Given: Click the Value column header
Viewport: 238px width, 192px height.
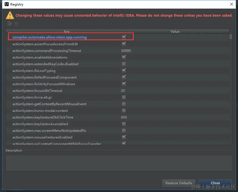Looking at the screenshot, I should pyautogui.click(x=175, y=31).
